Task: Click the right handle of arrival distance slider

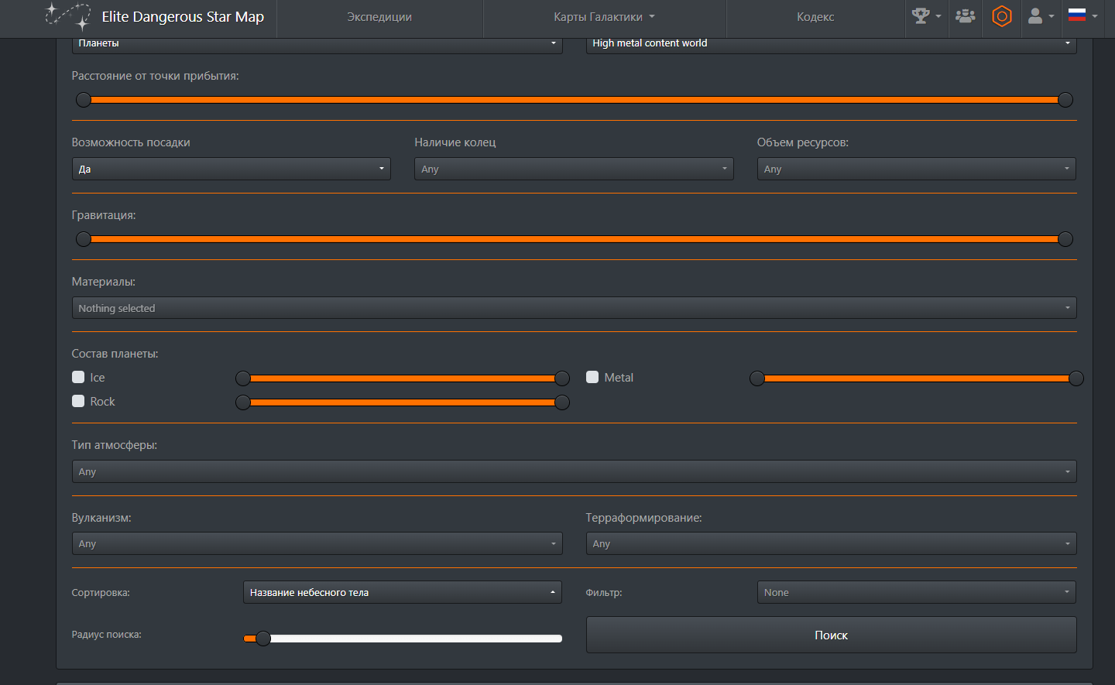Action: tap(1065, 100)
